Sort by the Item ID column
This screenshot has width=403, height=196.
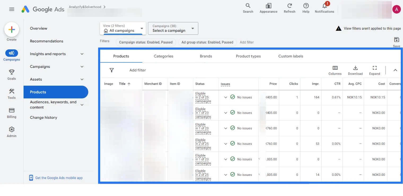[175, 84]
